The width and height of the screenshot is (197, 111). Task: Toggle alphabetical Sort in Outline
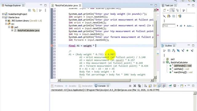tap(174, 51)
